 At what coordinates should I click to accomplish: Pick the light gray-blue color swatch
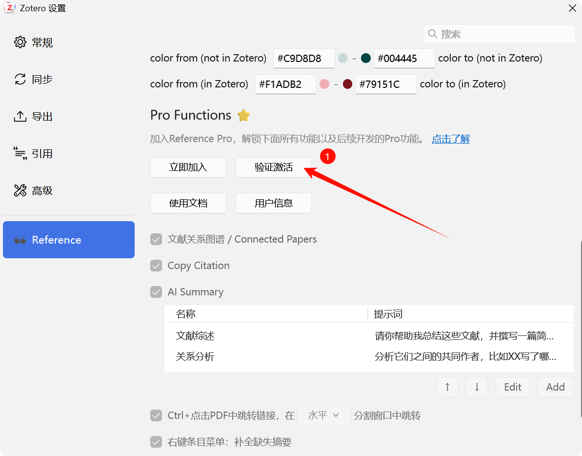(343, 58)
